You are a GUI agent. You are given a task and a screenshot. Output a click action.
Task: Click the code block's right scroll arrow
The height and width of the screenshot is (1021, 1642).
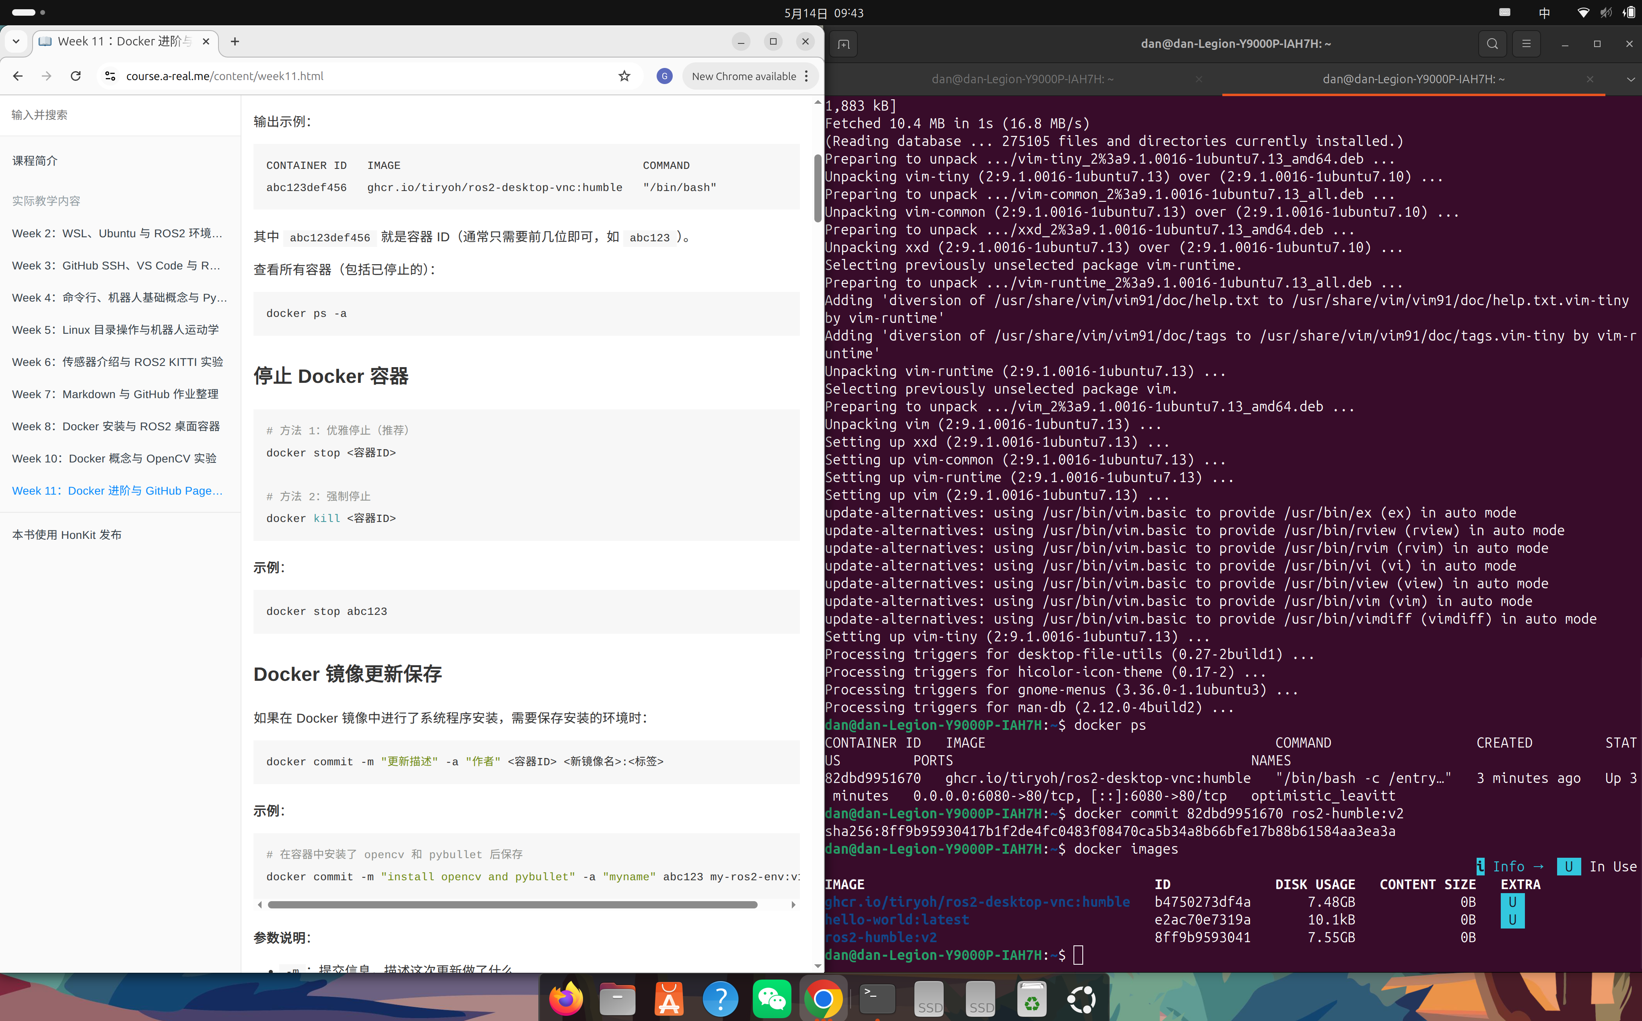[x=793, y=905]
